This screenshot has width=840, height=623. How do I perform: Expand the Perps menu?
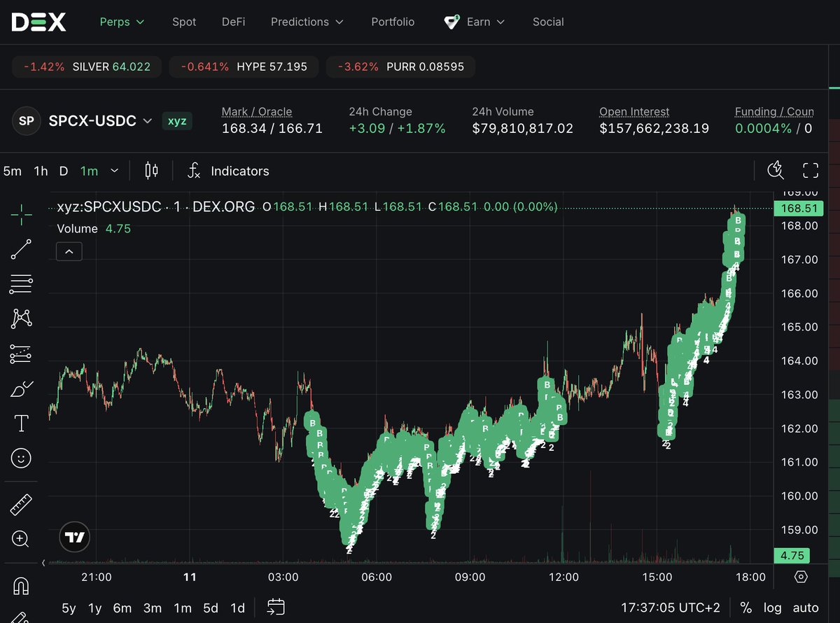[122, 22]
